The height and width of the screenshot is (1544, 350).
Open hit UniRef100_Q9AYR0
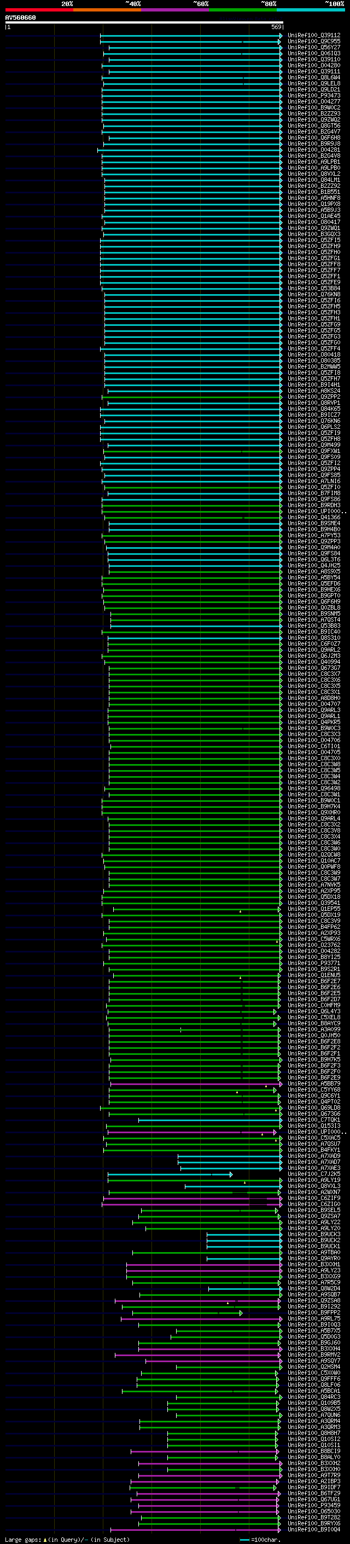coord(314,1258)
